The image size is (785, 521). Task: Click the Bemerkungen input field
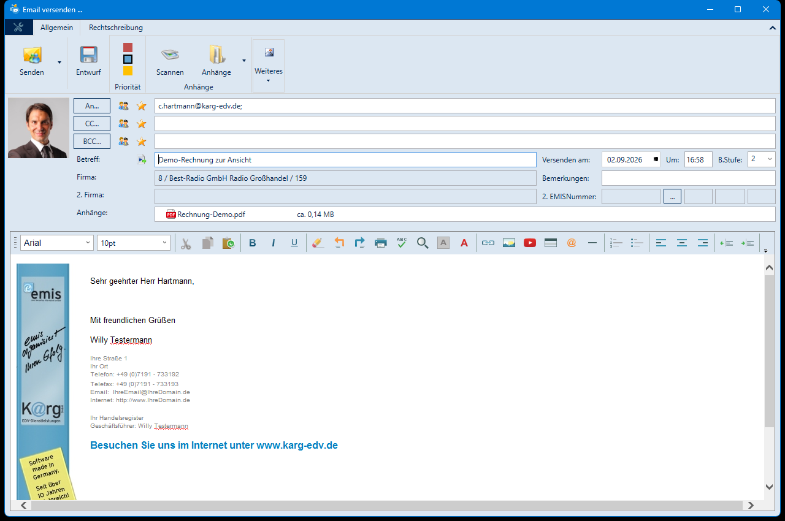689,178
